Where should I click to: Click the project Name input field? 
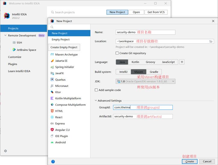(145, 32)
